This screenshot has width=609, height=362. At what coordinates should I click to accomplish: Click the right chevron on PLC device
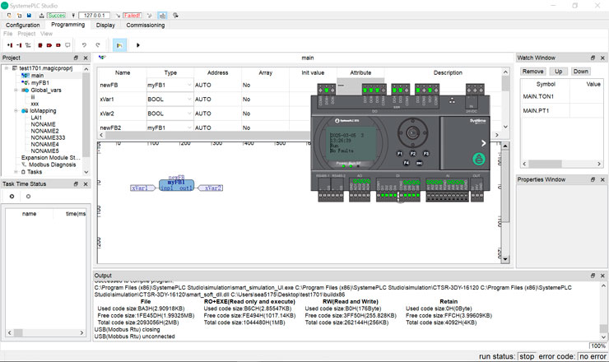coord(483,143)
